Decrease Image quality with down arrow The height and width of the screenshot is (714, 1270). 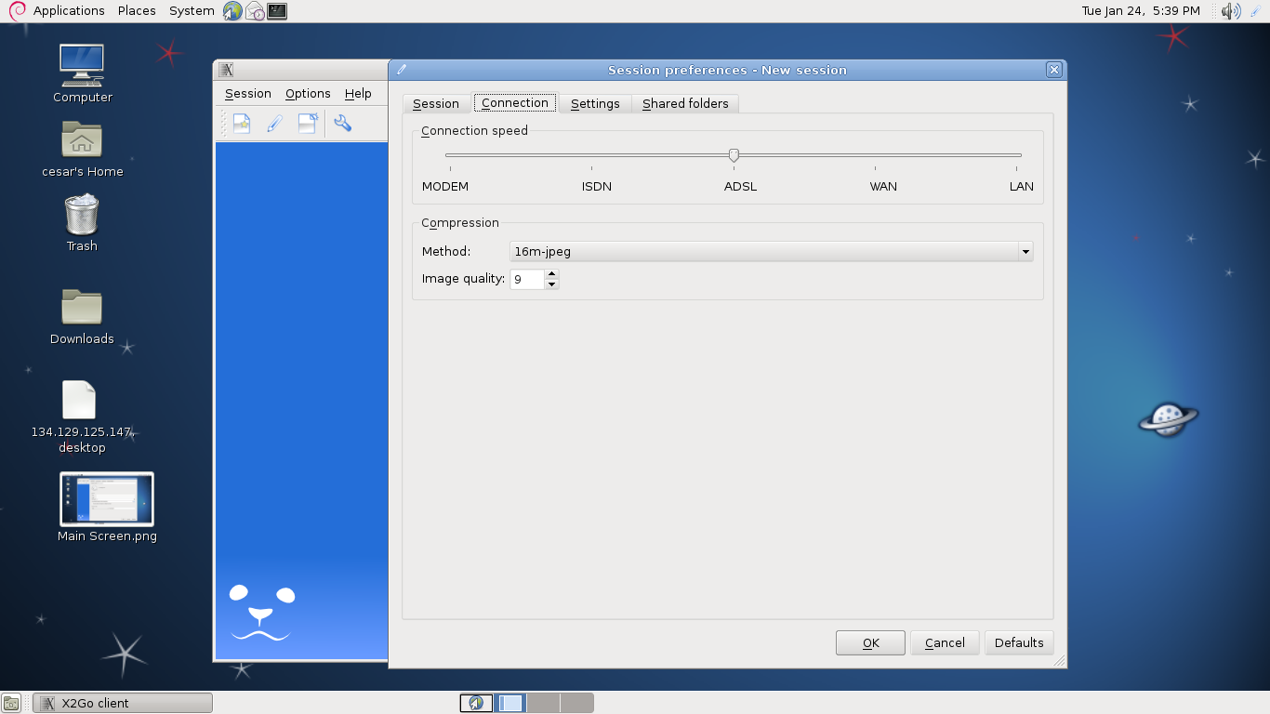click(552, 284)
